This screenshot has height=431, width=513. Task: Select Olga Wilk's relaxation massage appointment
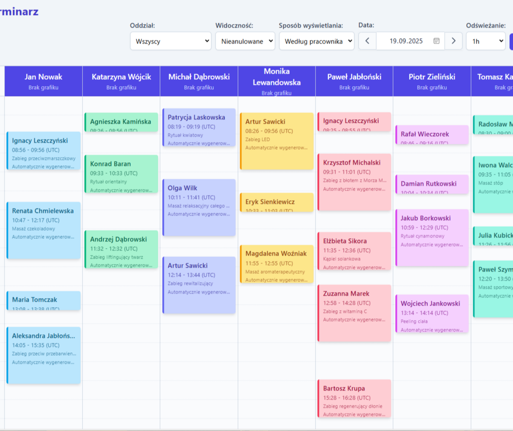(199, 207)
